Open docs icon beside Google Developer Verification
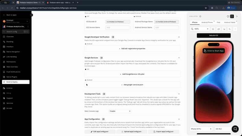This screenshot has width=242, height=136. 113,37
